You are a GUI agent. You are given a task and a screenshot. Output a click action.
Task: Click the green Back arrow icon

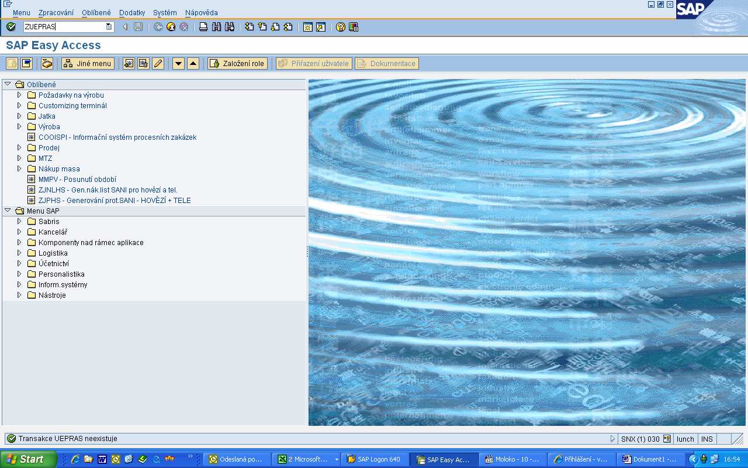point(158,27)
